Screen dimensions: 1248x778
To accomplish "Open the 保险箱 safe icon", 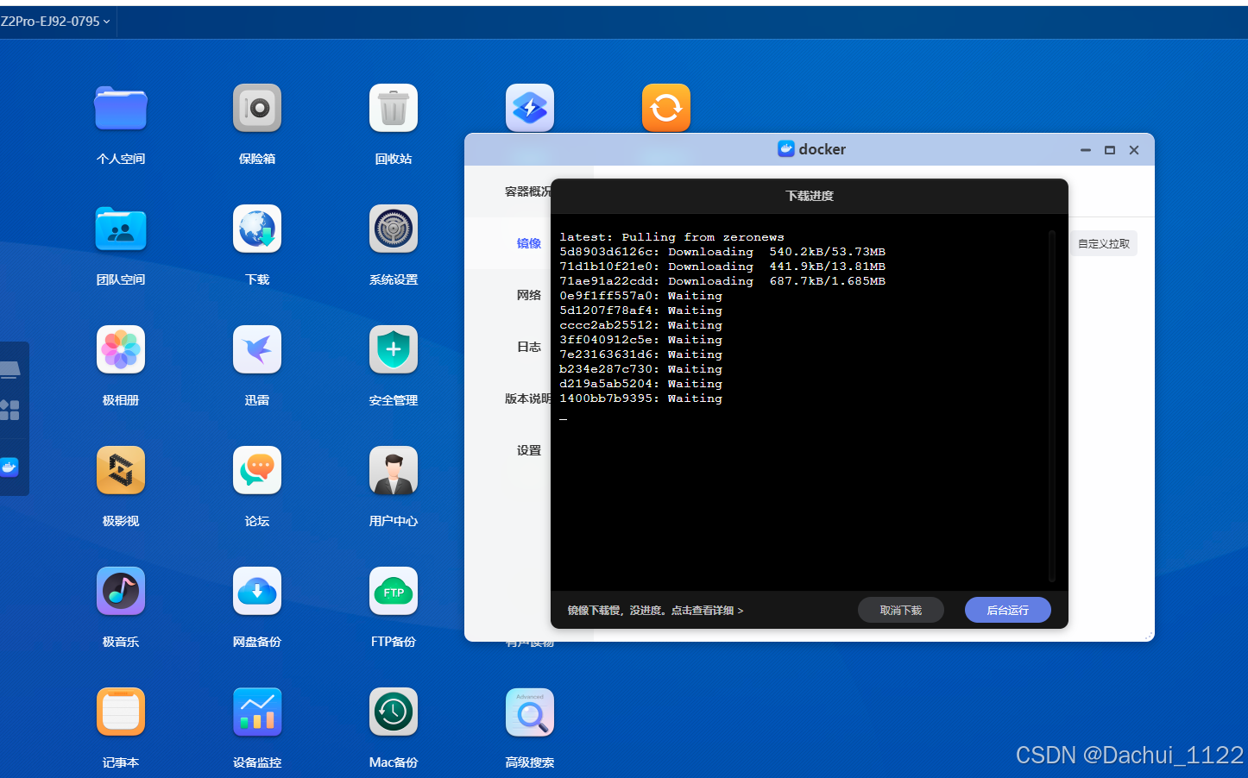I will pos(257,108).
